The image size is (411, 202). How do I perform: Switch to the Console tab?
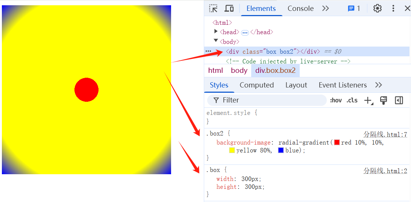coord(300,8)
